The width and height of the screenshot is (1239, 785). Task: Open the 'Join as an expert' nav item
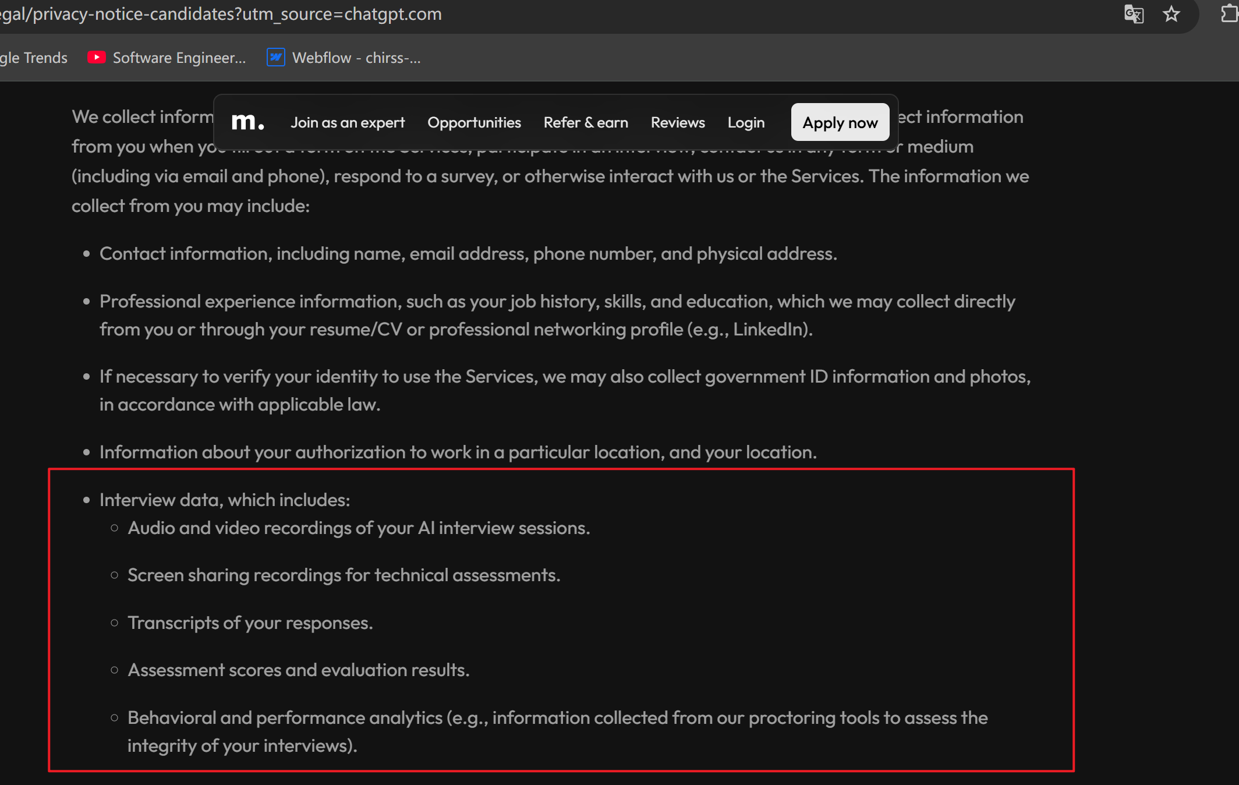point(348,122)
